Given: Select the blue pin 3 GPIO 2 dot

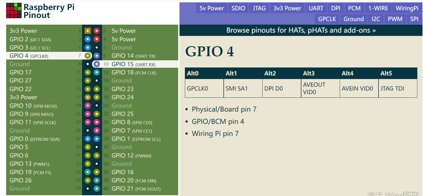Looking at the screenshot, I should 88,39.
